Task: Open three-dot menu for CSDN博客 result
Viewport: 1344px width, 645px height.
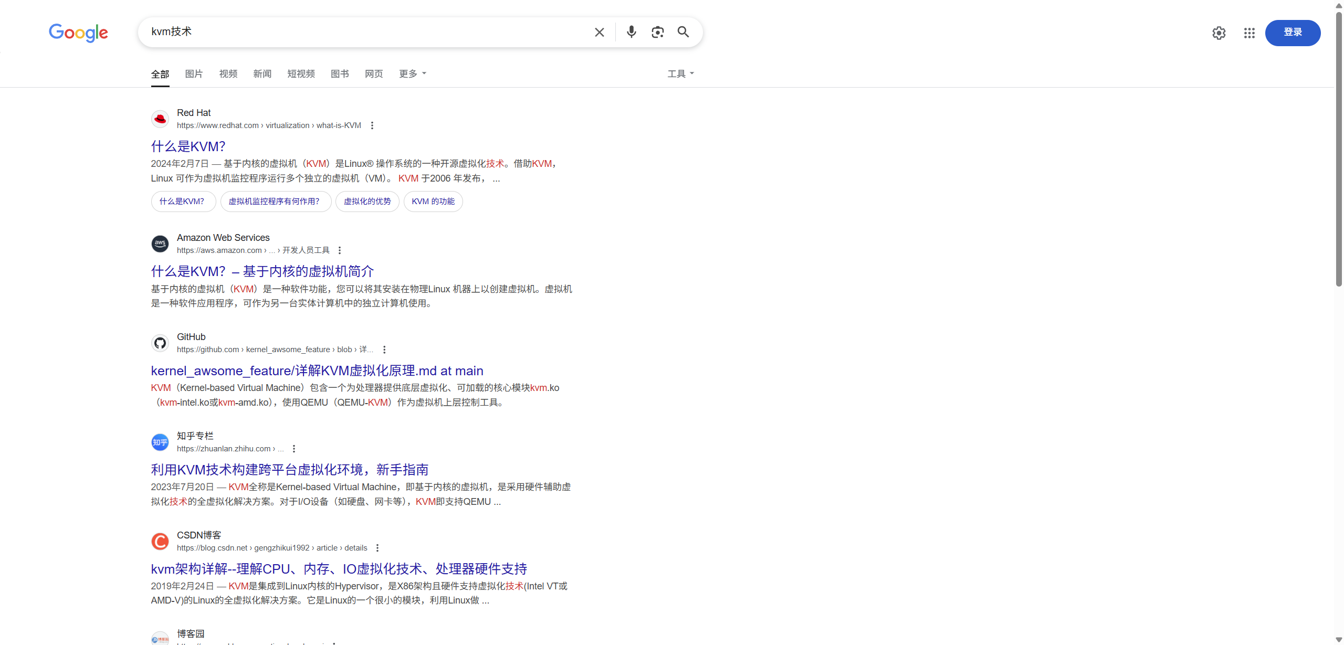Action: [x=377, y=548]
